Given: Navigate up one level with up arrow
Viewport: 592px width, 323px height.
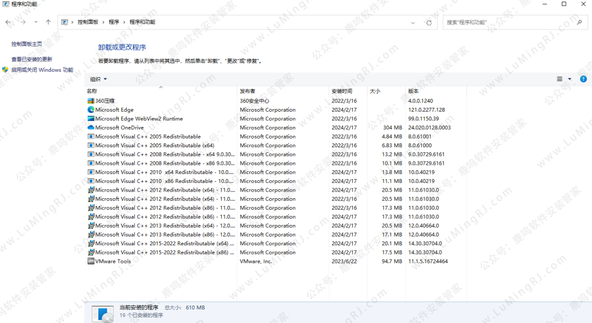Looking at the screenshot, I should [x=48, y=22].
